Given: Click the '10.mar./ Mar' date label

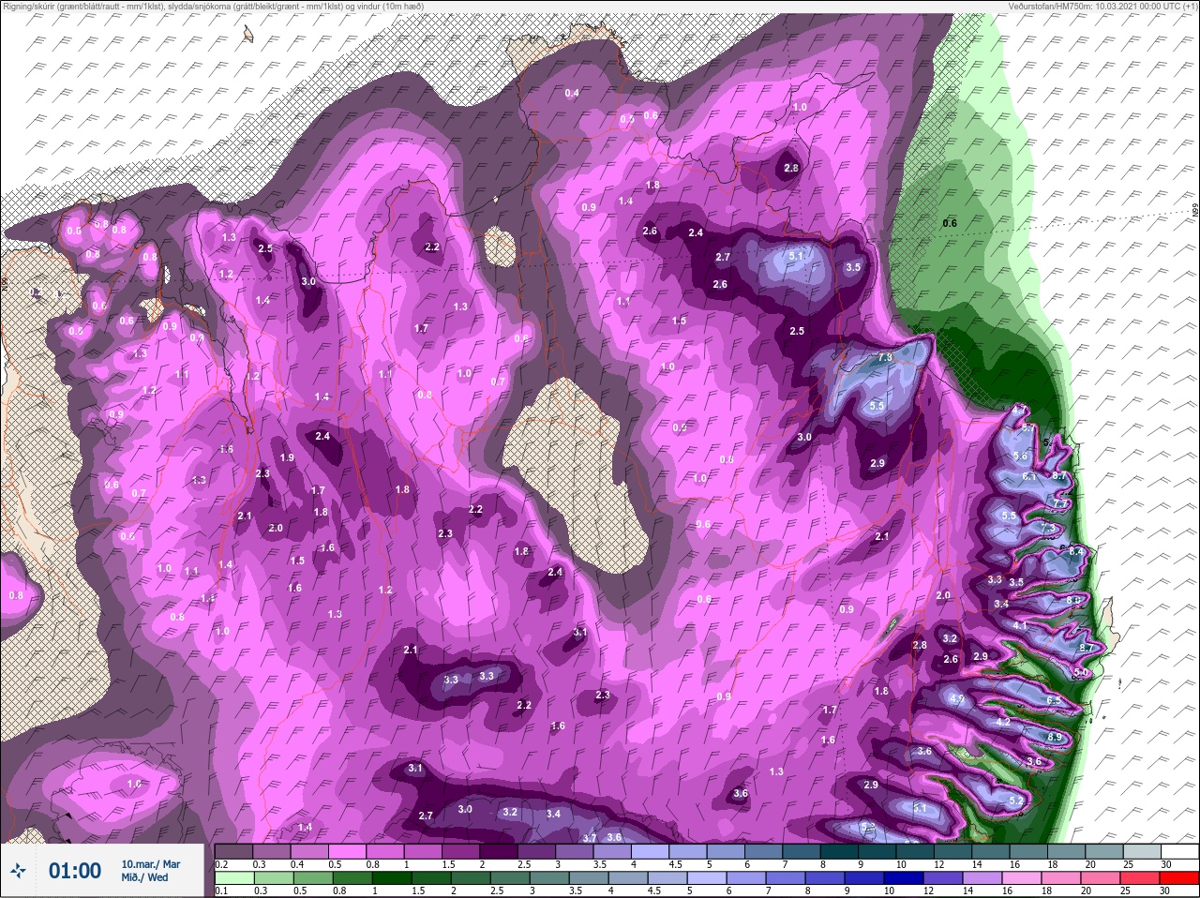Looking at the screenshot, I should click(x=151, y=864).
